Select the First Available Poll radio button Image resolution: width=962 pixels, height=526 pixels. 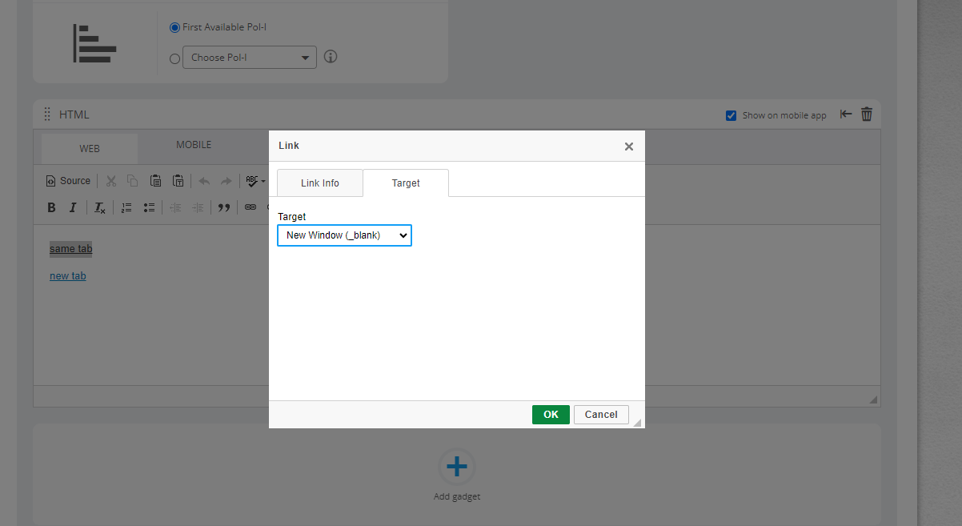pos(175,27)
